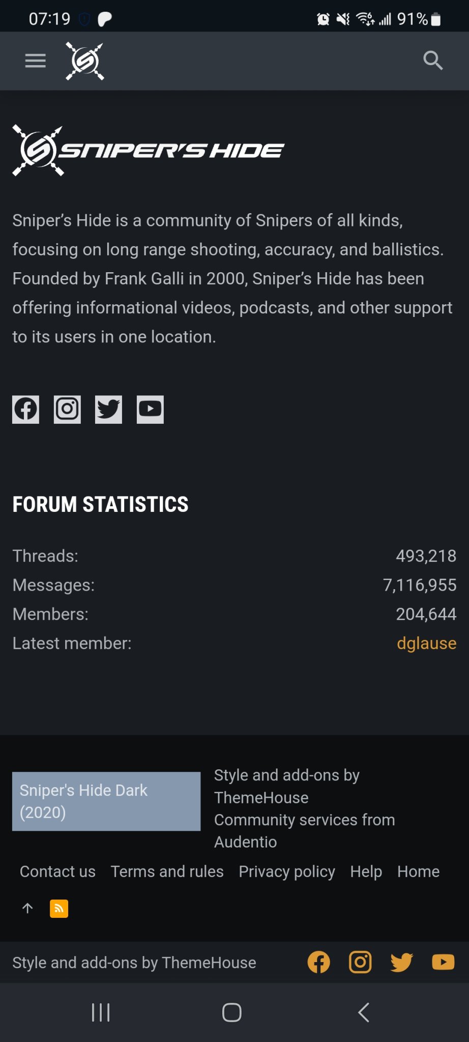Open the Sniper's Hide Dark (2020) style chooser
The width and height of the screenshot is (469, 1042).
[x=106, y=801]
